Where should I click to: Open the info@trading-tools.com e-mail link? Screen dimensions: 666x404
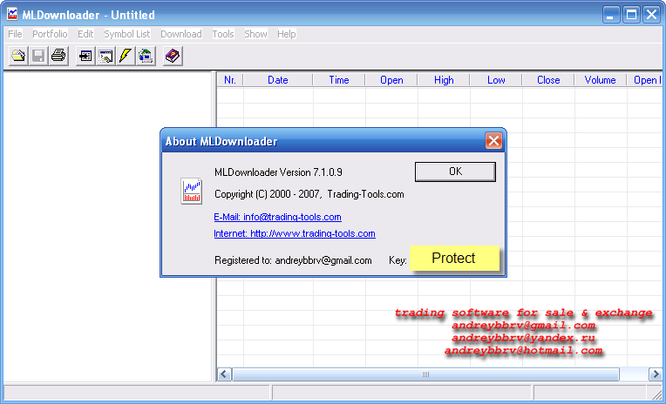tap(277, 217)
